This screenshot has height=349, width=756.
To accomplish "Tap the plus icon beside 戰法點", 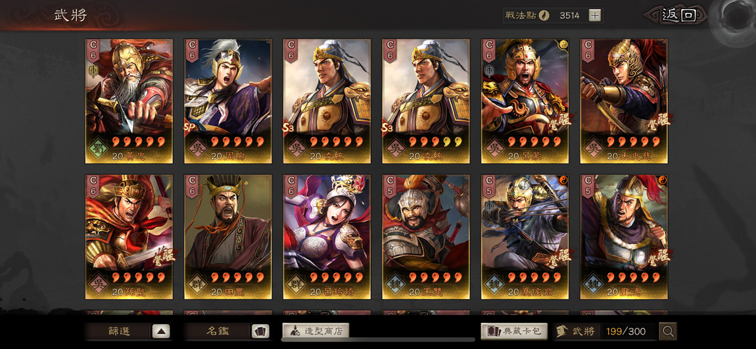I will click(595, 15).
